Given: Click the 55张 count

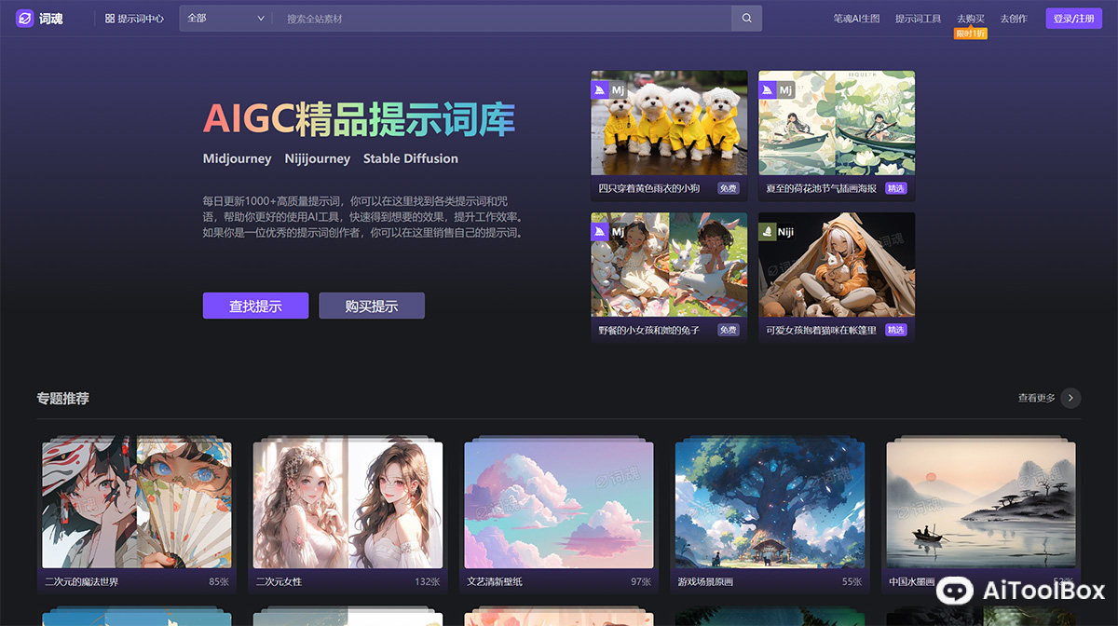Looking at the screenshot, I should [852, 582].
